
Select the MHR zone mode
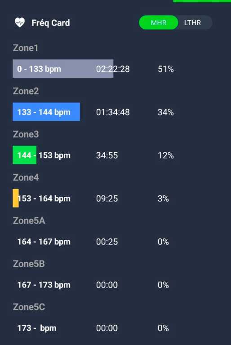pos(159,22)
